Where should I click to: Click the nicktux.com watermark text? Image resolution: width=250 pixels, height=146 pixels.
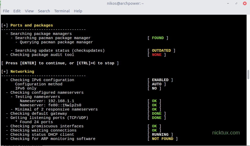(226, 133)
